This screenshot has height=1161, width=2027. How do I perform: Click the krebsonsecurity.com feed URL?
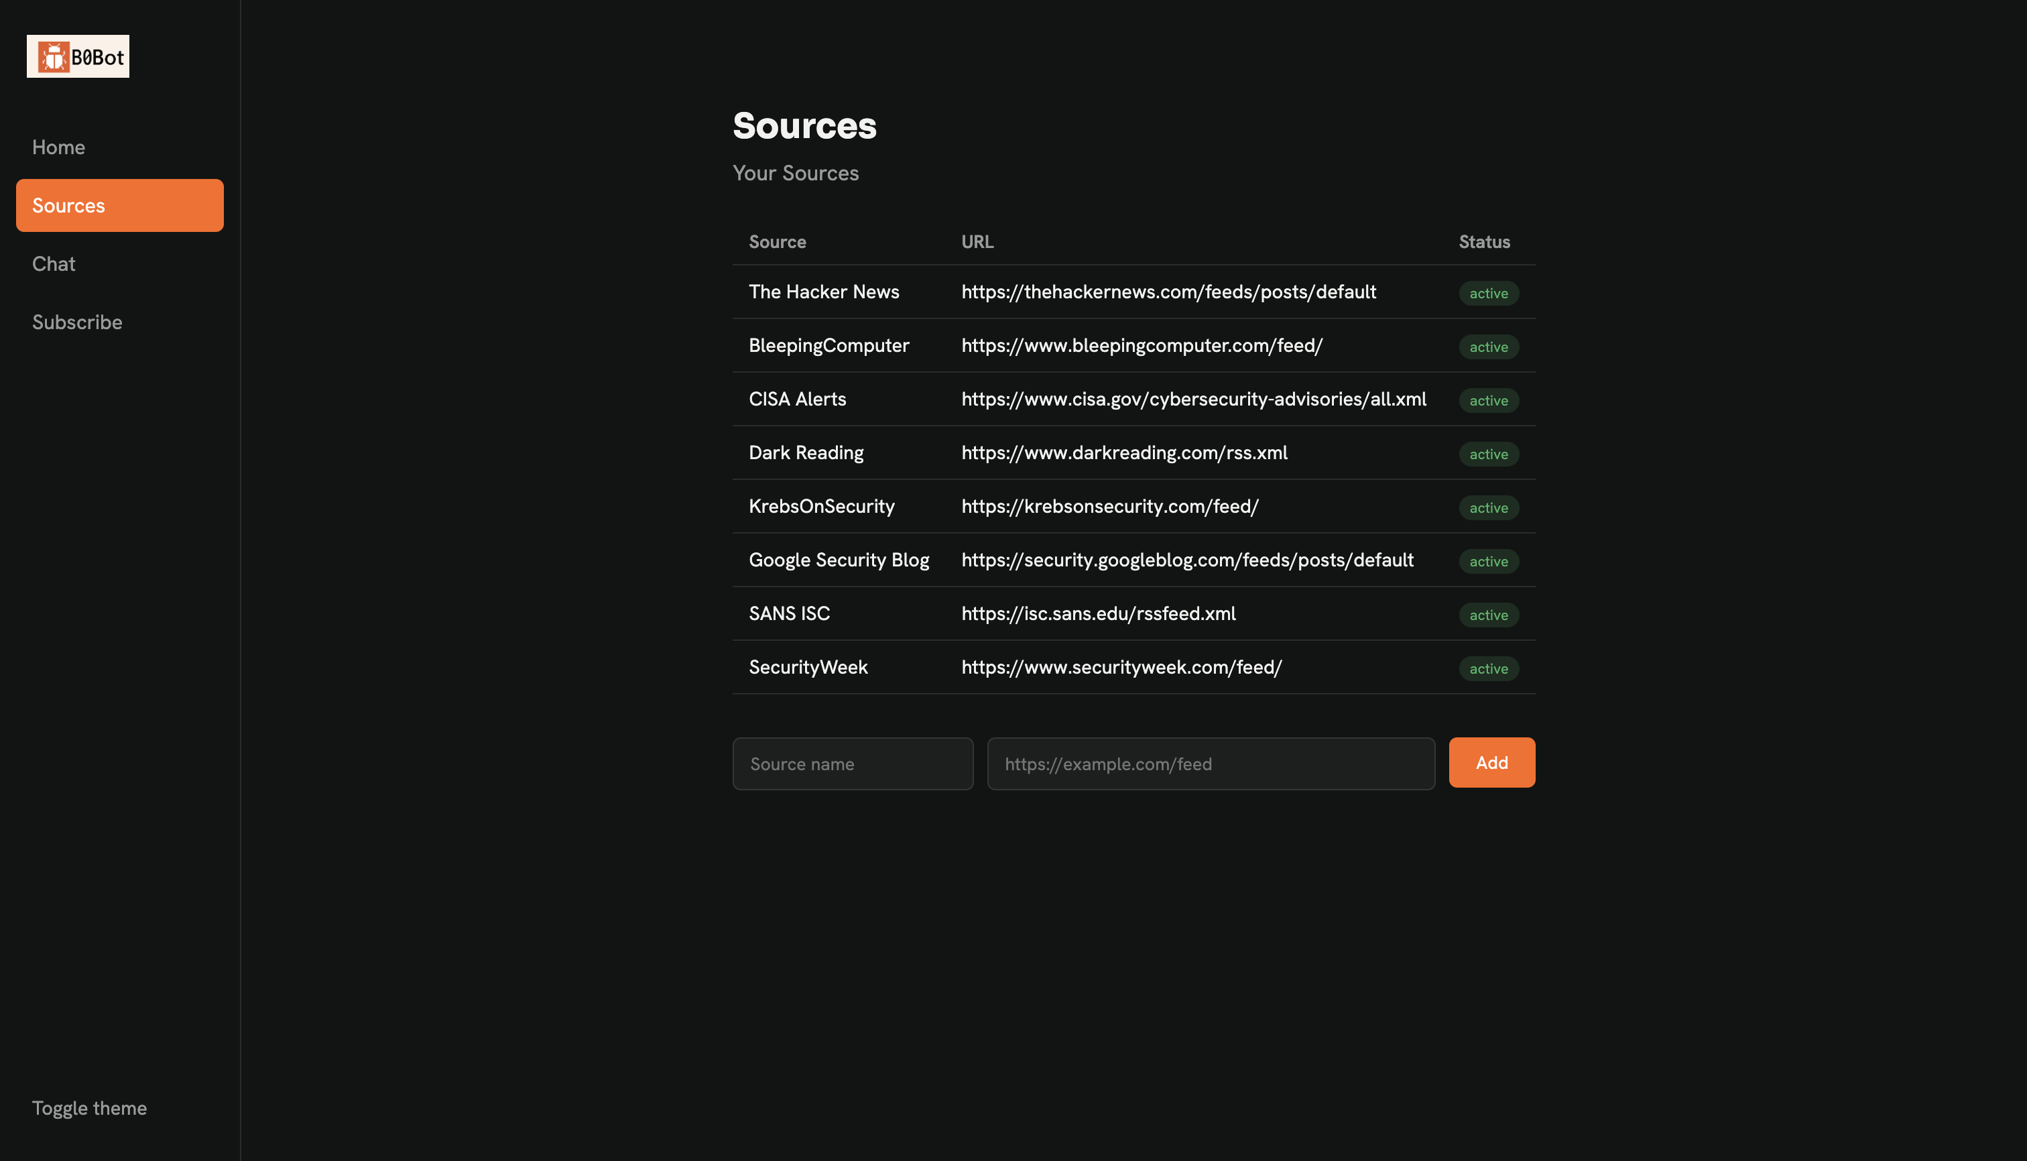1110,506
